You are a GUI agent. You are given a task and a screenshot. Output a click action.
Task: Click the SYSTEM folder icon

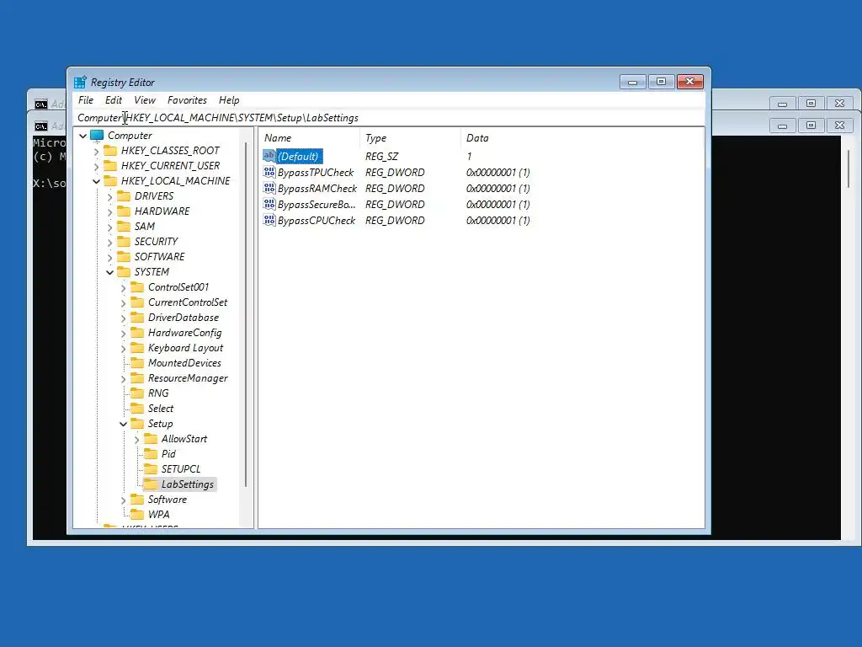pyautogui.click(x=125, y=272)
